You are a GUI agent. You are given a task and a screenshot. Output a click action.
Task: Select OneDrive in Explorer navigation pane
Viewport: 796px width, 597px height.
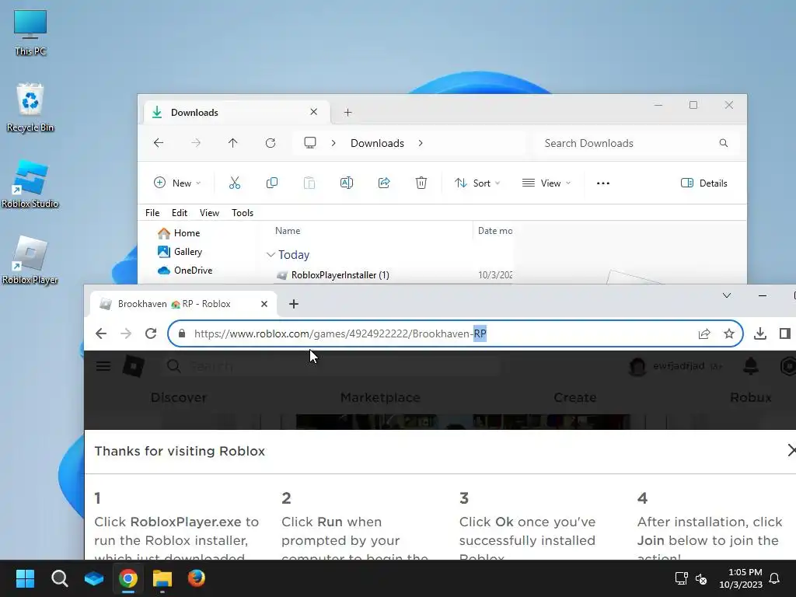(x=185, y=271)
